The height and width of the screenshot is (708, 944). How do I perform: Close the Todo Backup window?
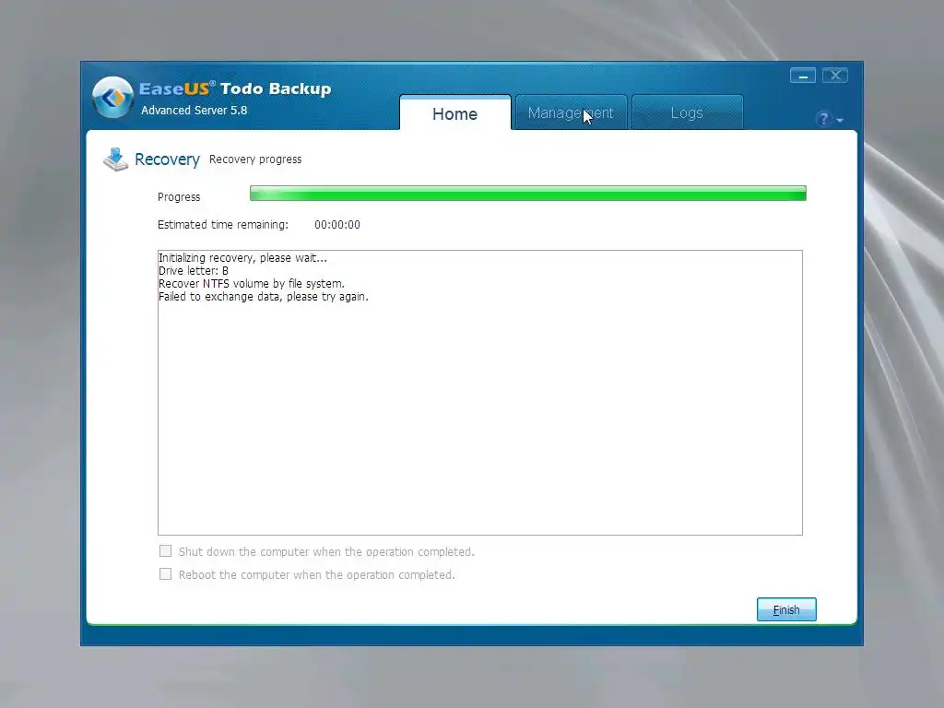click(x=835, y=76)
